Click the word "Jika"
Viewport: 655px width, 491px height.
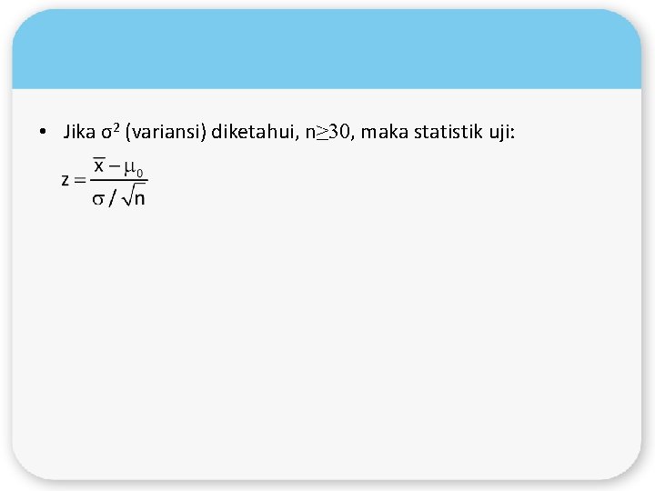pos(79,132)
